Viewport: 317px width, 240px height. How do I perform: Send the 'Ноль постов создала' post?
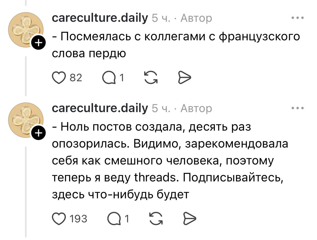pos(190,219)
